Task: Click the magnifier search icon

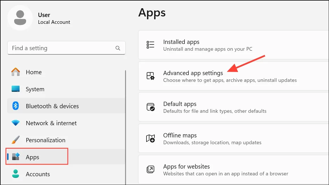Action: 118,48
